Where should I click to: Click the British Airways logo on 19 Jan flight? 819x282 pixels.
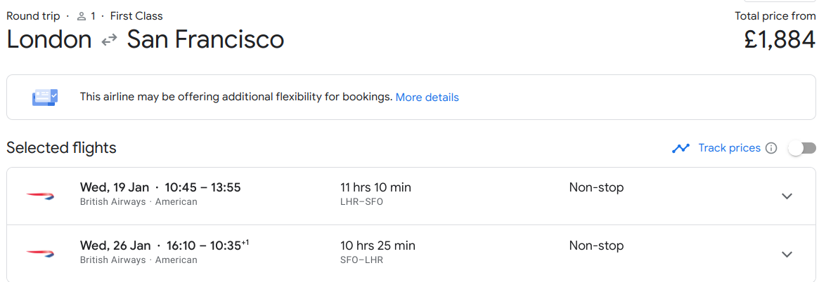[x=40, y=196]
